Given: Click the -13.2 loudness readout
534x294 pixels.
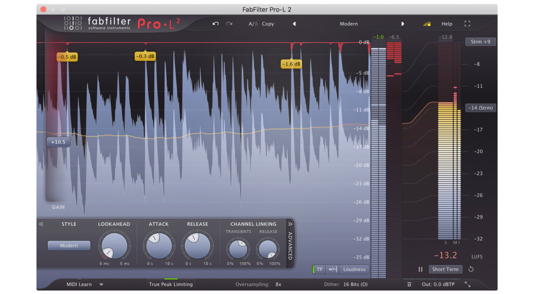Looking at the screenshot, I should pos(445,255).
